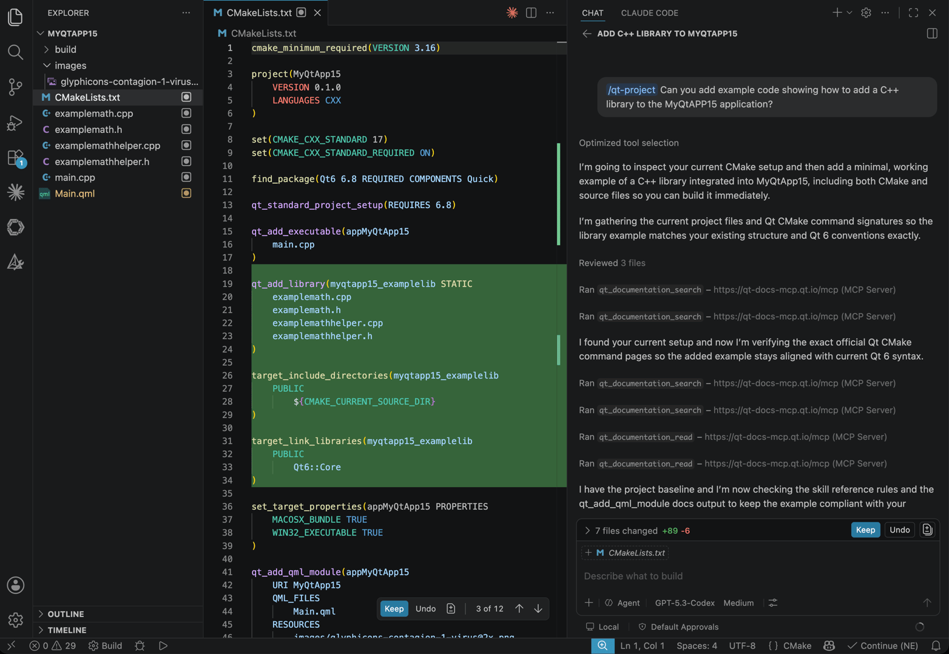
Task: Click Keep in the editor change toolbar
Action: 394,608
